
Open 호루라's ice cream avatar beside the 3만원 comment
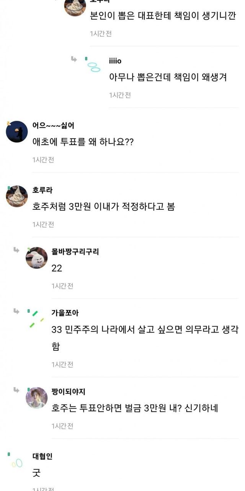(x=17, y=196)
